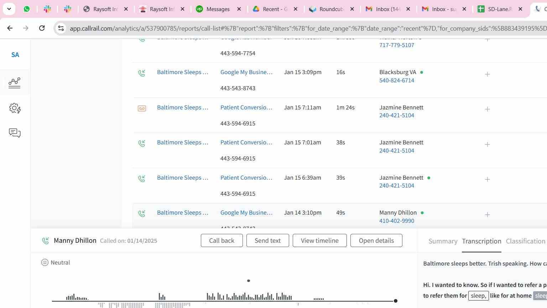Open Baltimore Sleeps company for Jan 14 3:10pm

[183, 212]
